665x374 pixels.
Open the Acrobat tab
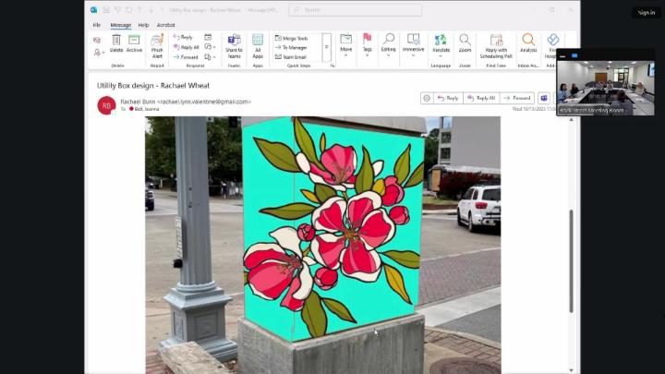click(x=165, y=25)
